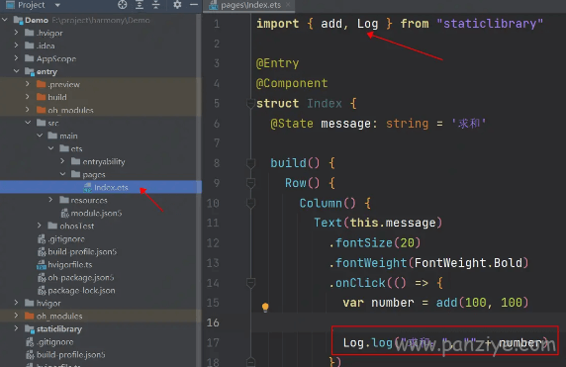The width and height of the screenshot is (566, 367).
Task: Click the entry module folder icon
Action: point(30,71)
